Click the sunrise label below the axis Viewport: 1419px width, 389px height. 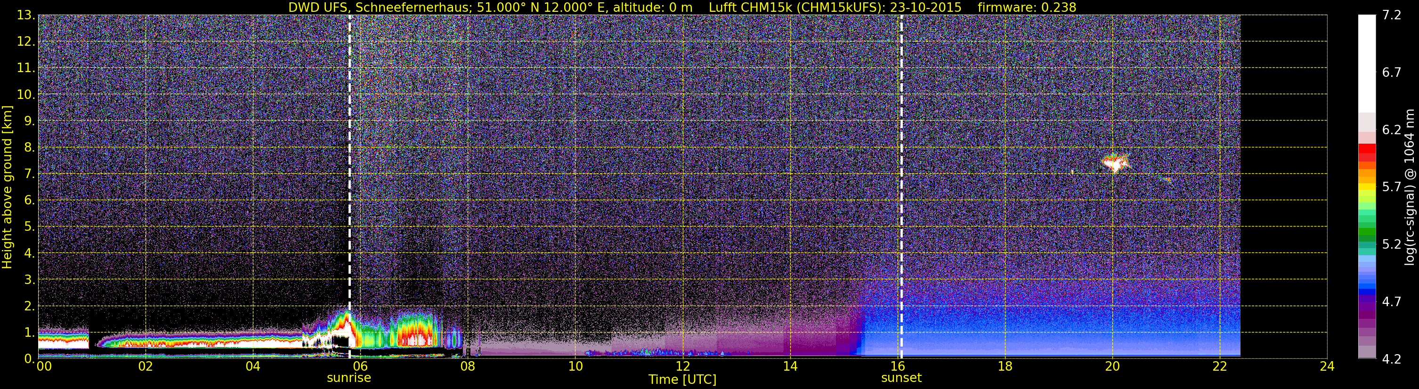point(349,378)
